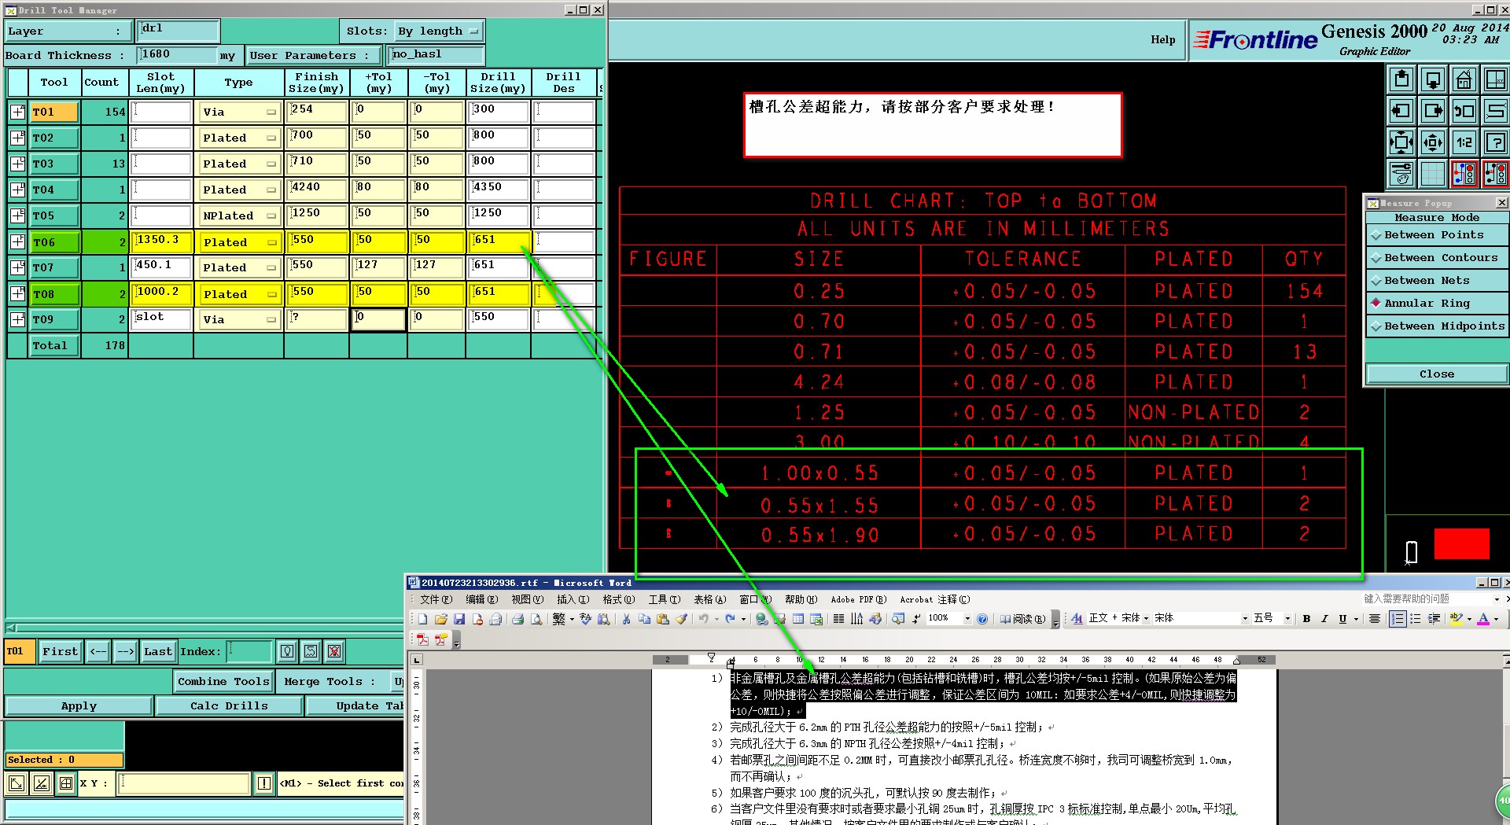The image size is (1510, 825).
Task: Click the home view icon in Graphic Editor
Action: (1464, 79)
